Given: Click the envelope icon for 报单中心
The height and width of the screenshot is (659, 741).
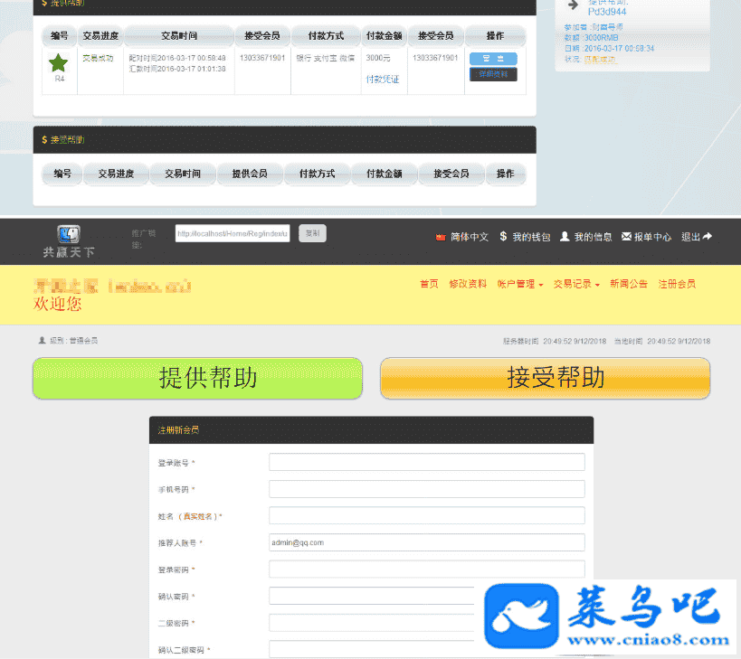Looking at the screenshot, I should tap(626, 236).
